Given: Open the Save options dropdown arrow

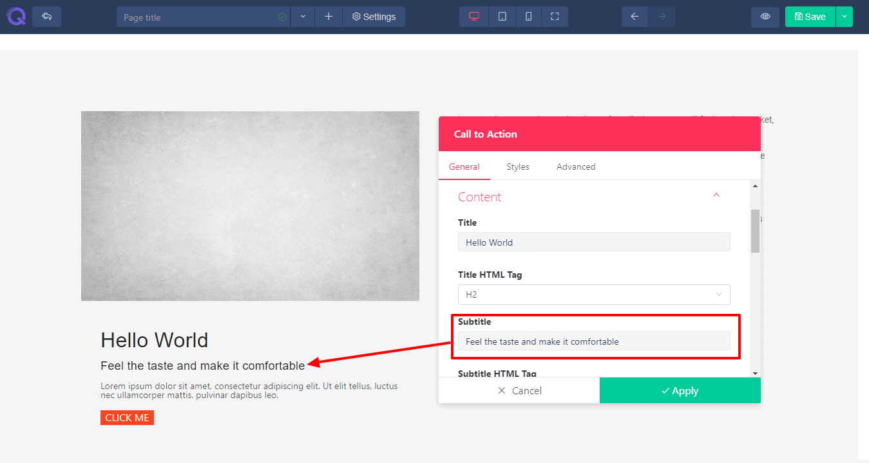Looking at the screenshot, I should (844, 17).
